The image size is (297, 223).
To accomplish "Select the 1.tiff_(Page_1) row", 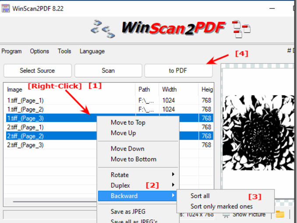I will pyautogui.click(x=110, y=101).
